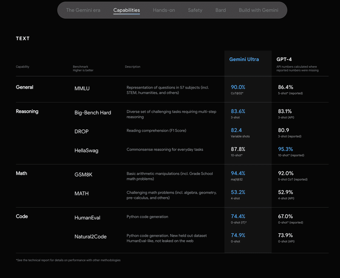Click the technical report footnote
340x278 pixels.
68,260
